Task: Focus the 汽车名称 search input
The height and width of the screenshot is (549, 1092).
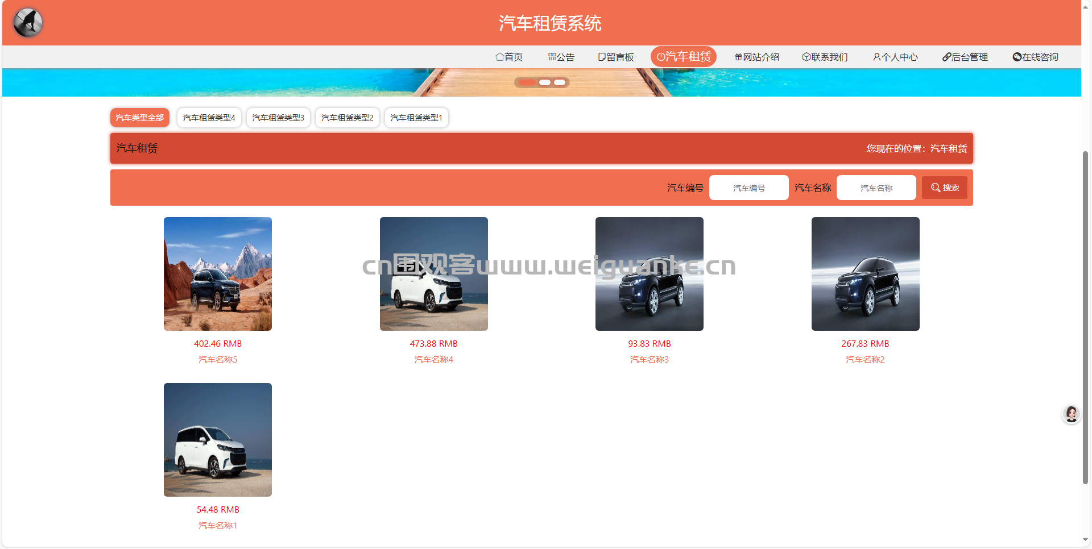Action: pyautogui.click(x=876, y=188)
